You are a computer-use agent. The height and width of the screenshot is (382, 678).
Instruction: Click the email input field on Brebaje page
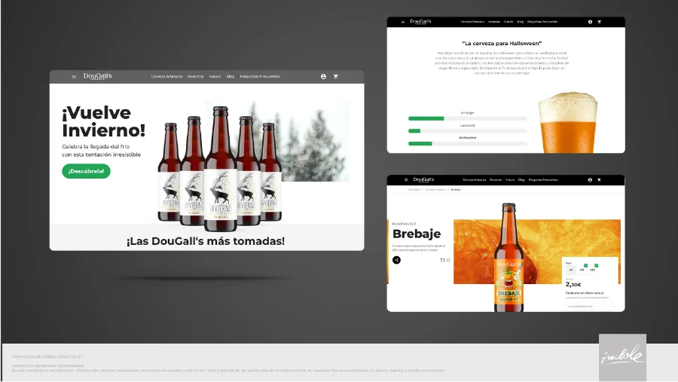coord(589,307)
